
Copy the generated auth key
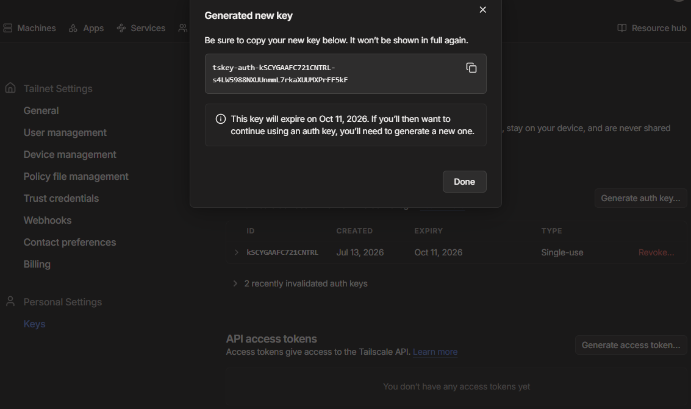pyautogui.click(x=471, y=68)
